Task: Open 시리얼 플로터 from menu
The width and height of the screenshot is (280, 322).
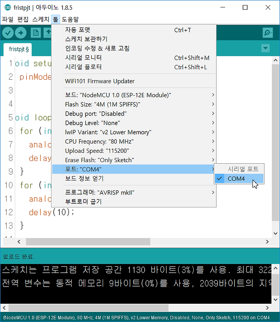Action: 134,67
